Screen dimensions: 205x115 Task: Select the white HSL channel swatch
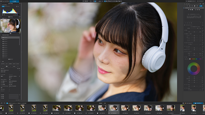coord(190,59)
